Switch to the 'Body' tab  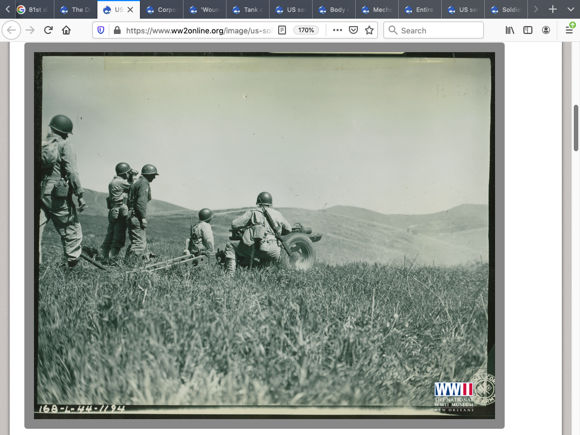coord(334,10)
